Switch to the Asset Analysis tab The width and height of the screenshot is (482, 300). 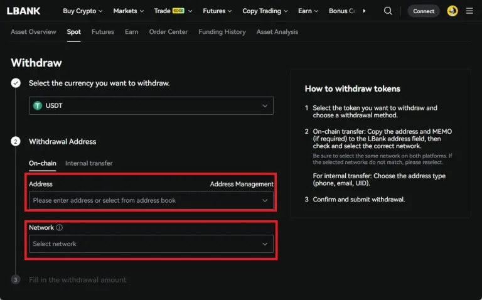(277, 32)
